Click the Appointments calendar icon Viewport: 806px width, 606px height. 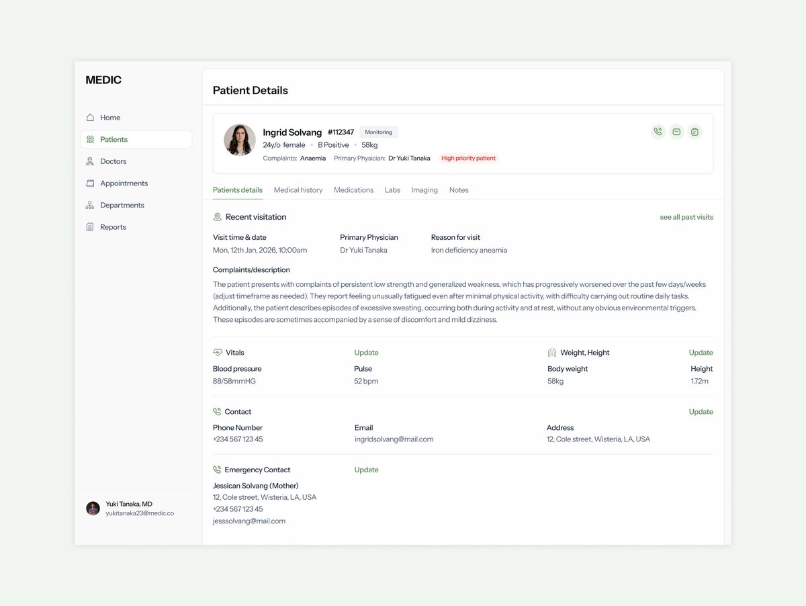90,183
